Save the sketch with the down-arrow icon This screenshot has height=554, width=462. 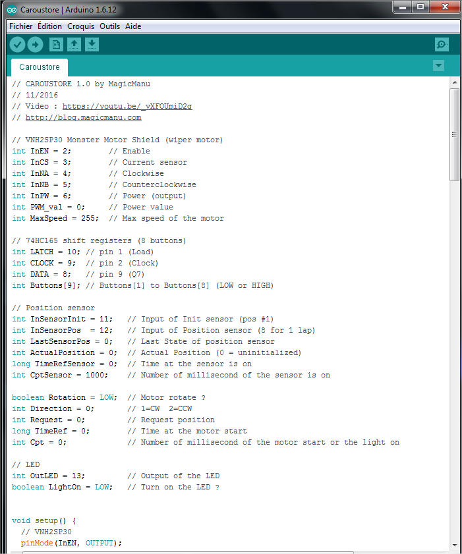(x=92, y=45)
